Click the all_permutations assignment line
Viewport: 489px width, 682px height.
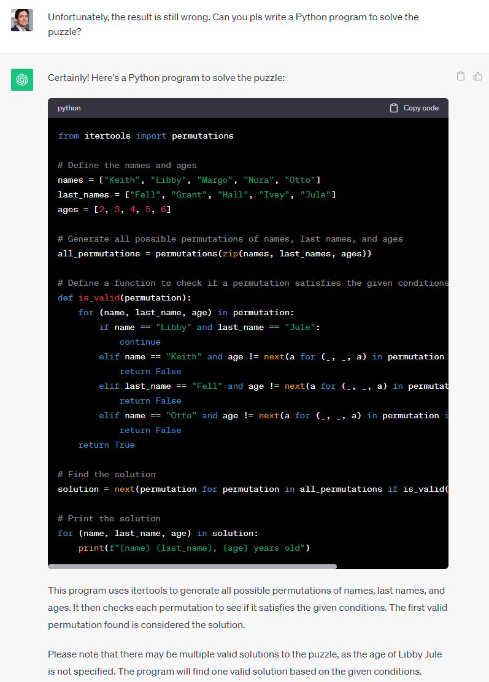215,253
